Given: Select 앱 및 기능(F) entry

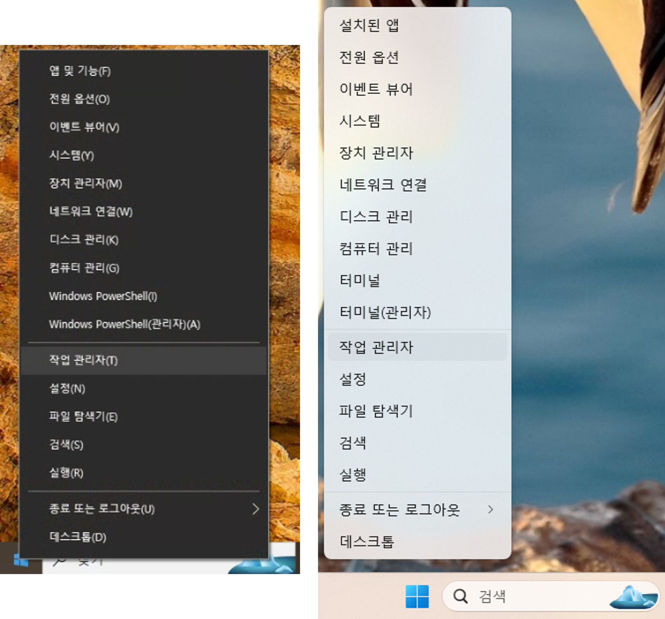Looking at the screenshot, I should (80, 71).
